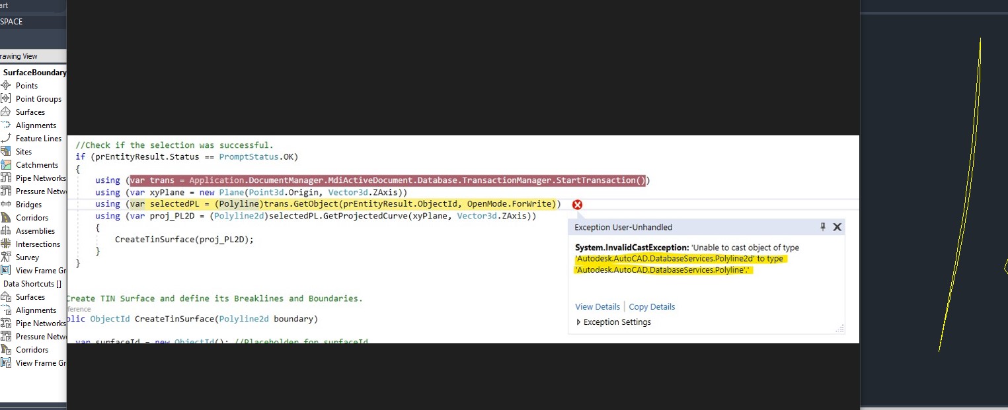
Task: Close the Exception User-Unhandled popup
Action: click(x=837, y=226)
